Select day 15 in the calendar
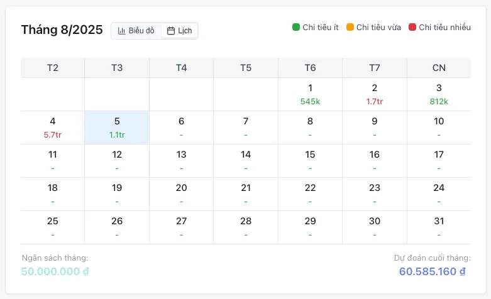 [x=310, y=161]
